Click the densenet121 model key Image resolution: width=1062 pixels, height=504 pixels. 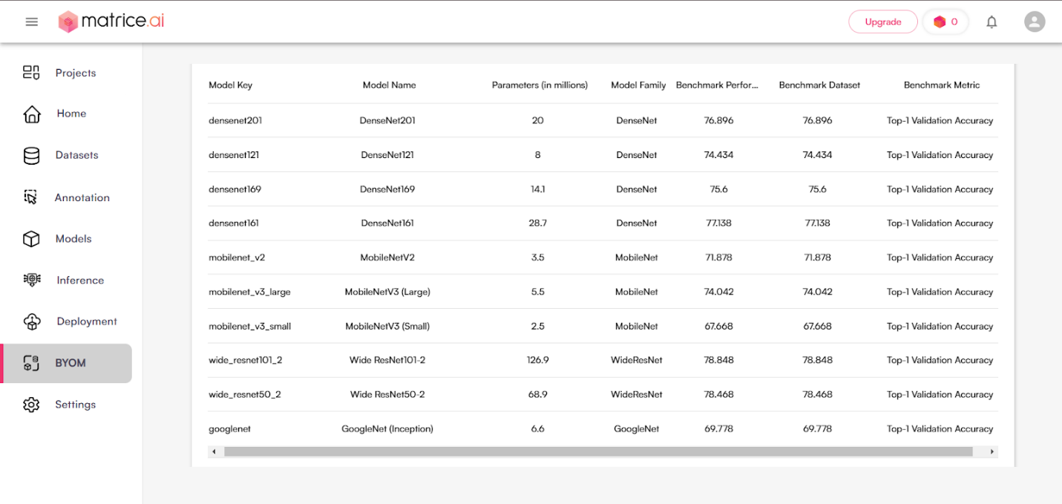(x=234, y=155)
